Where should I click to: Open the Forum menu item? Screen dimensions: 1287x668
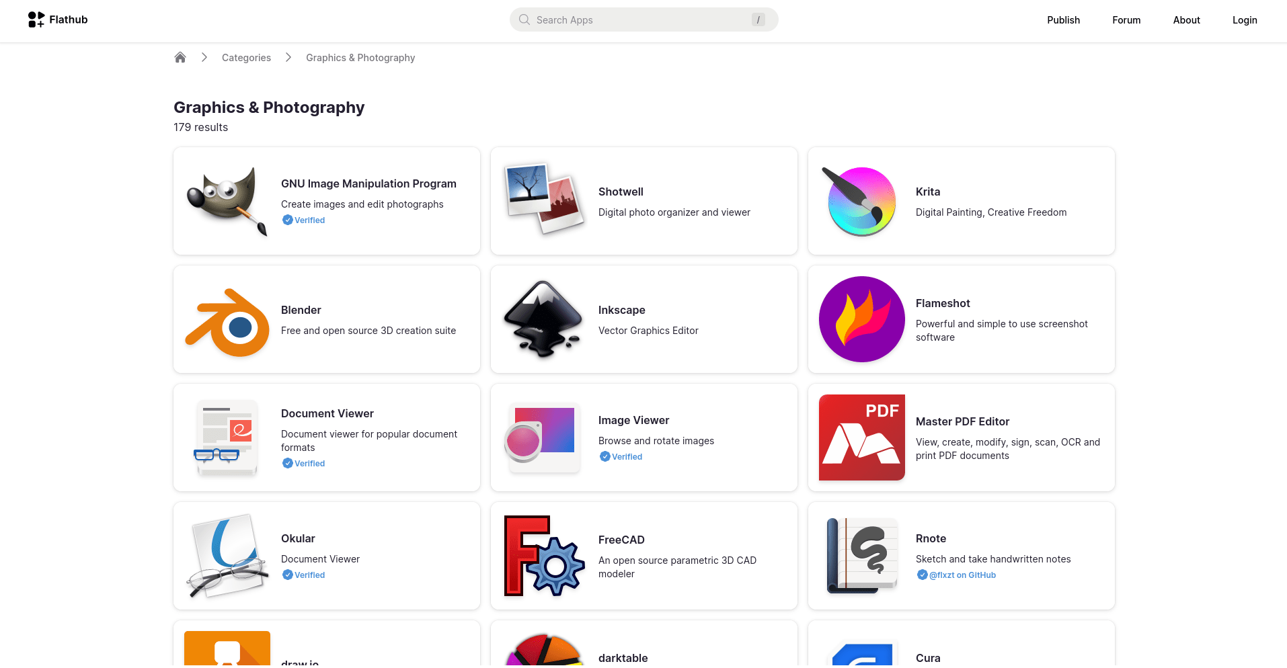(x=1126, y=20)
